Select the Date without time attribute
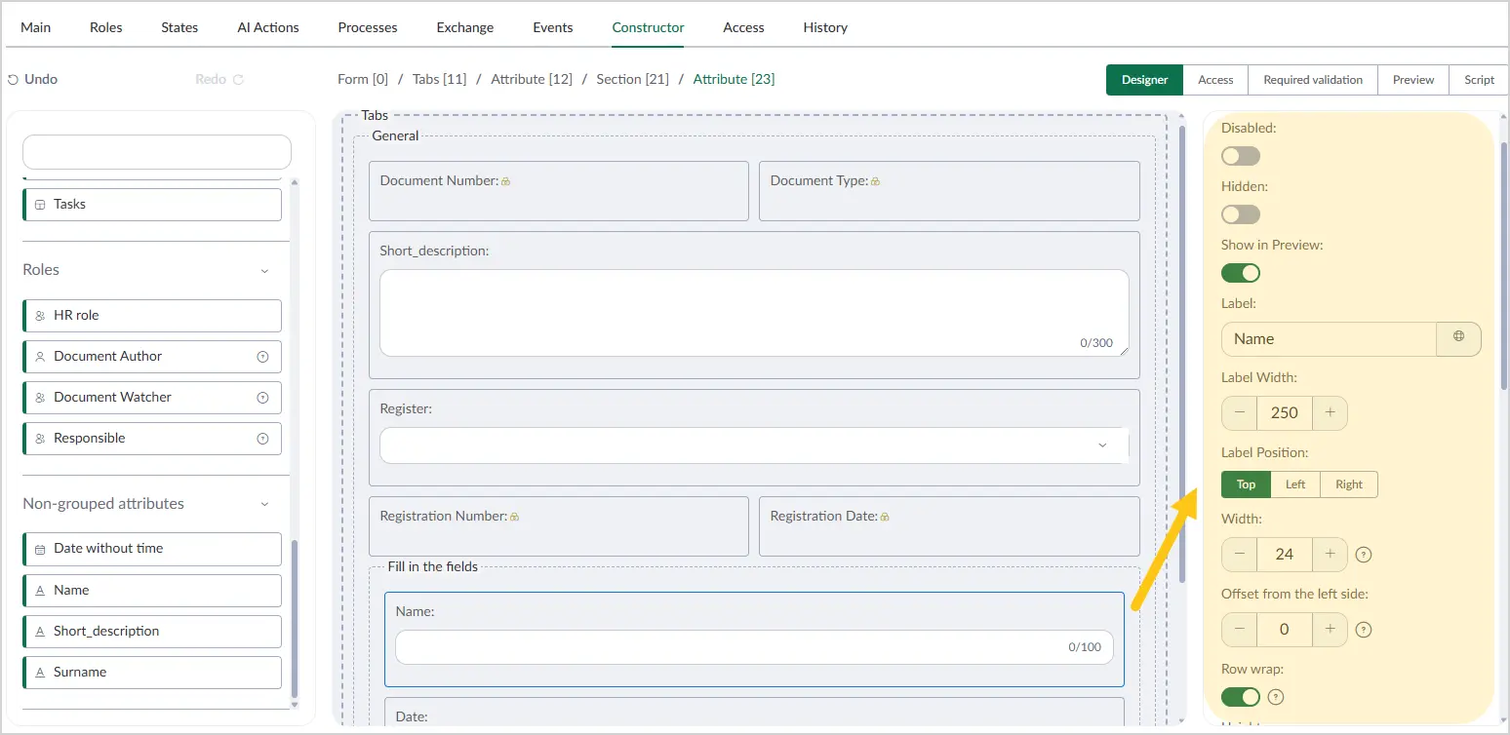 click(x=152, y=549)
